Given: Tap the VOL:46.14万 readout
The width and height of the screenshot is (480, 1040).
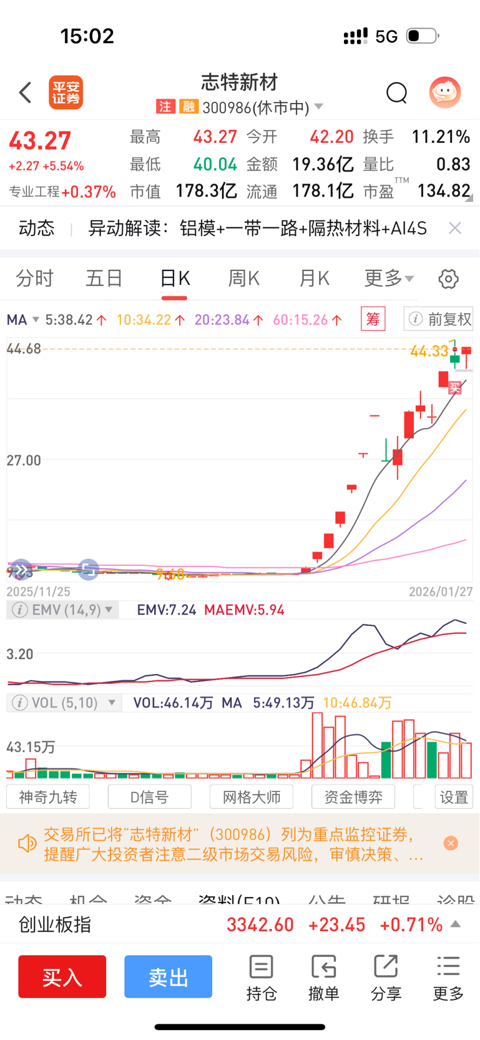Looking at the screenshot, I should [x=174, y=703].
